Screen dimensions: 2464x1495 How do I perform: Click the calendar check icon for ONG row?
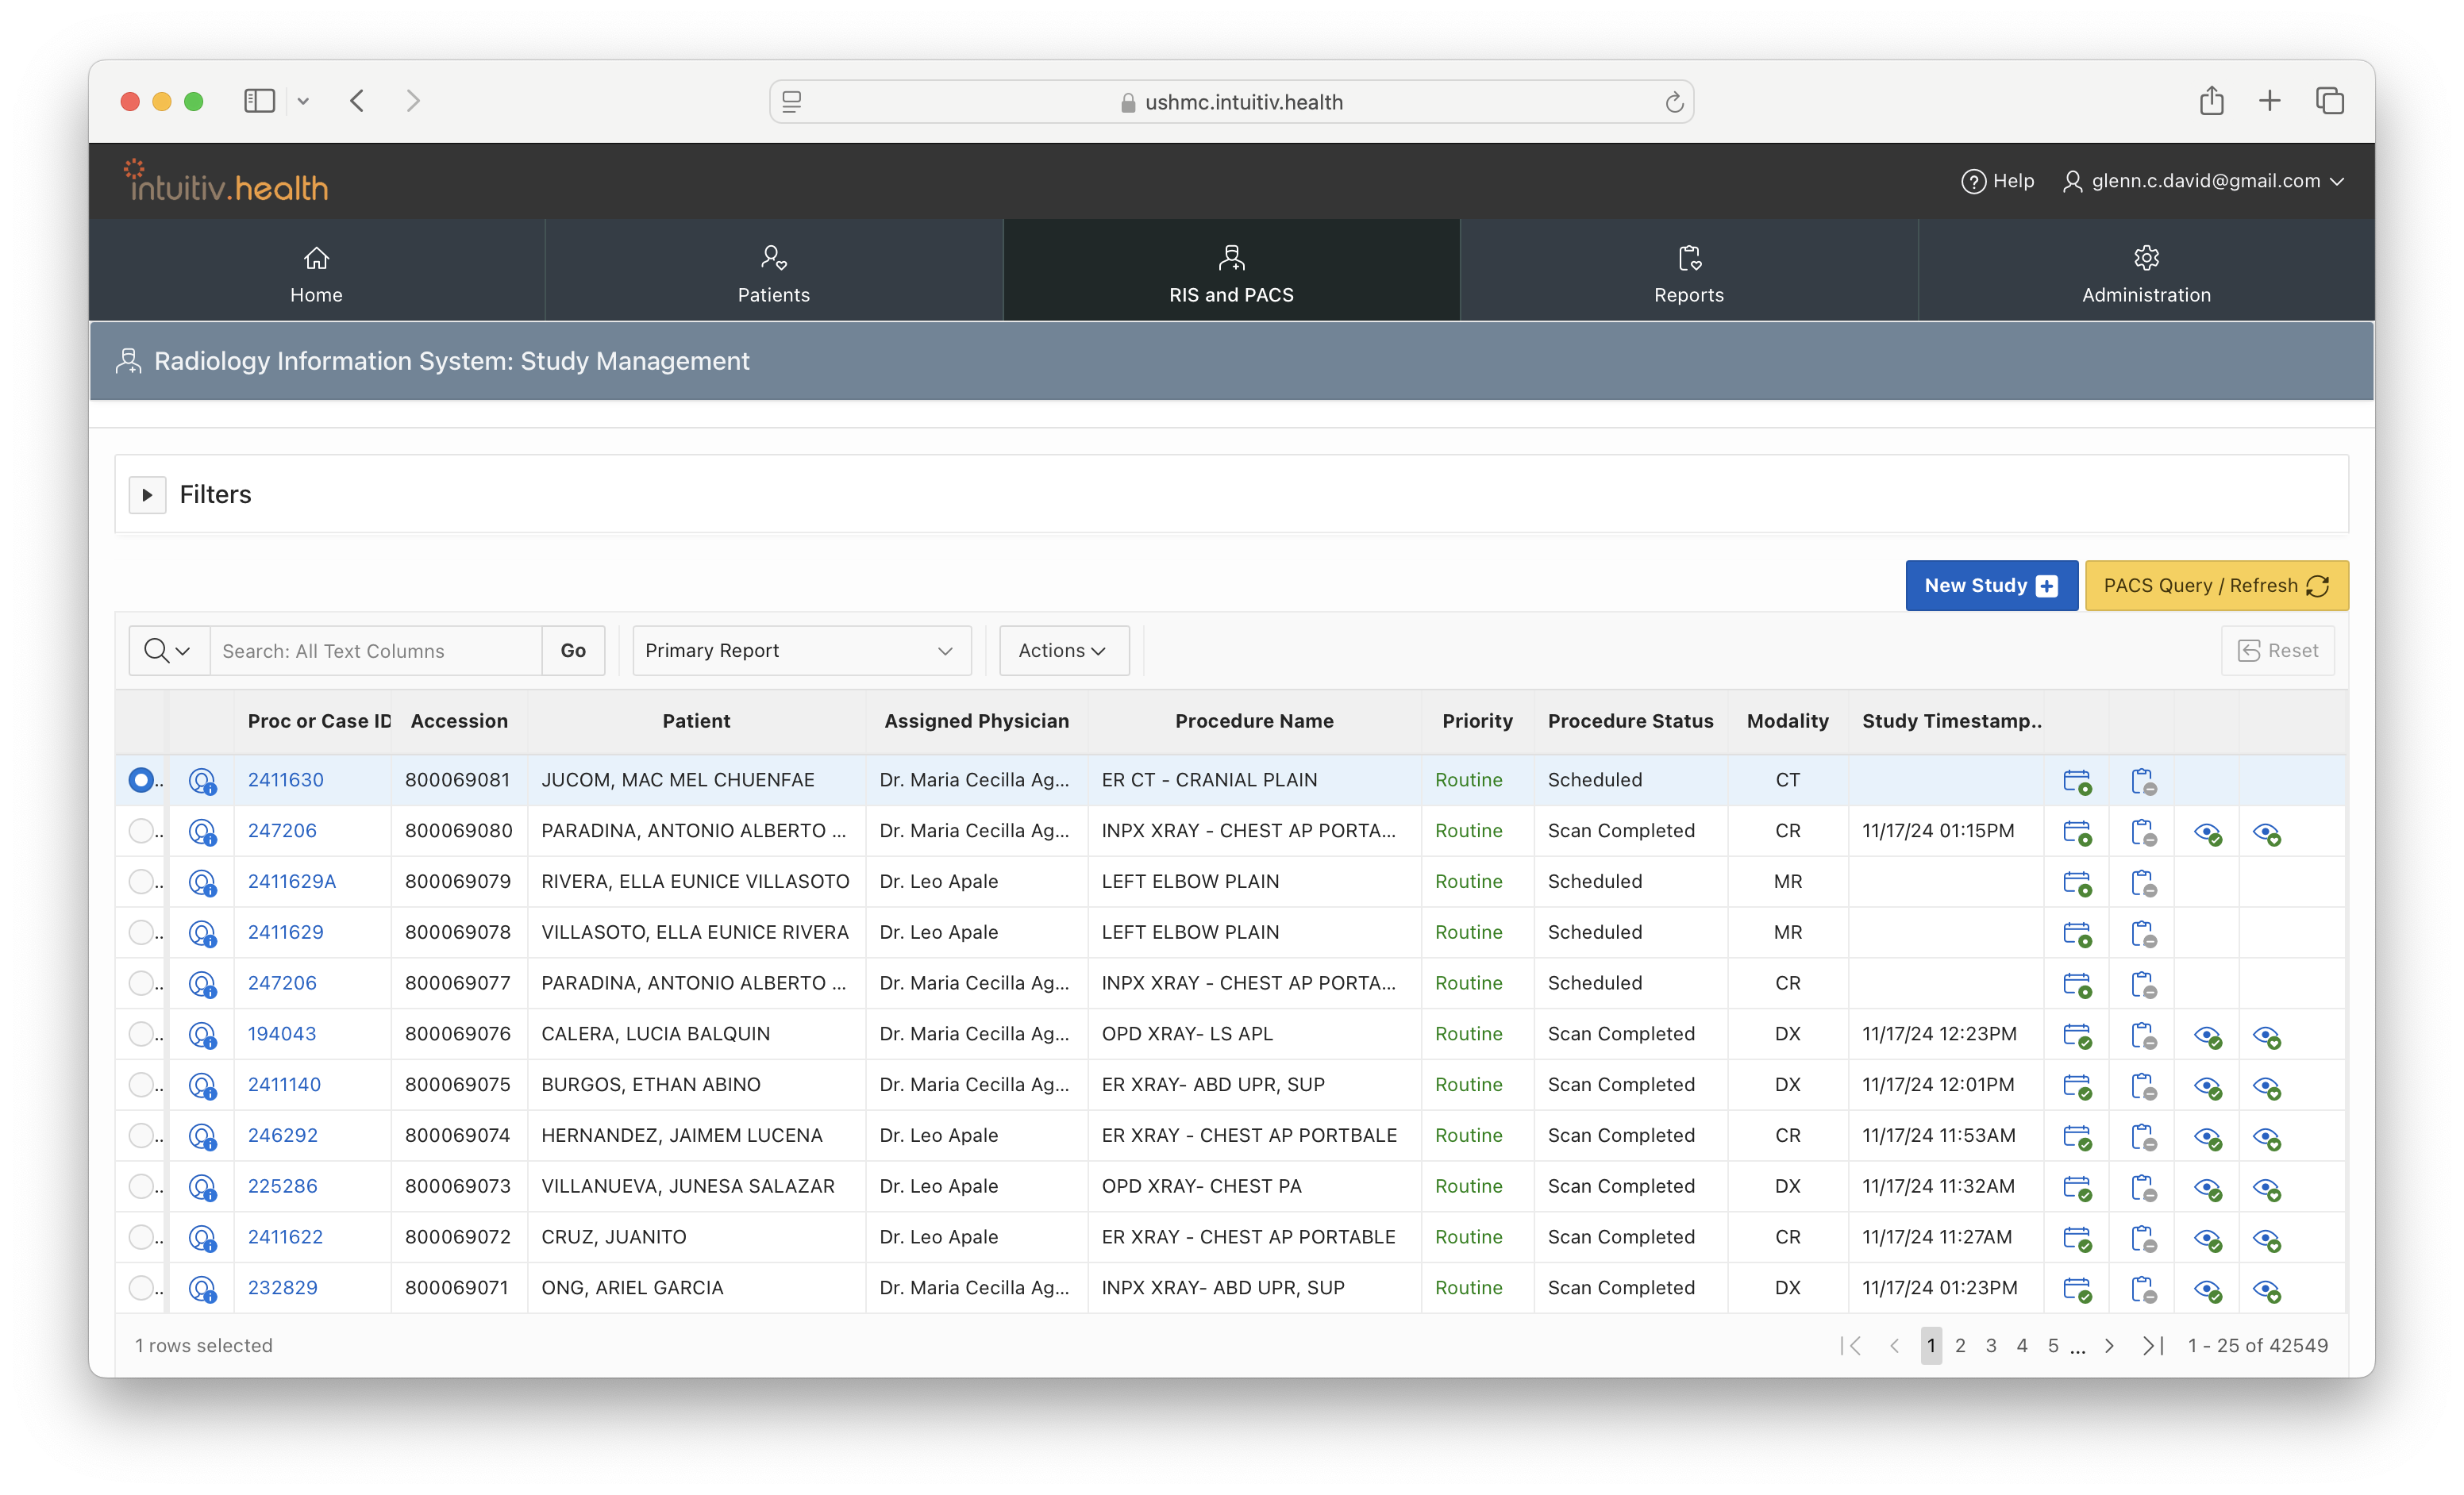pyautogui.click(x=2076, y=1289)
